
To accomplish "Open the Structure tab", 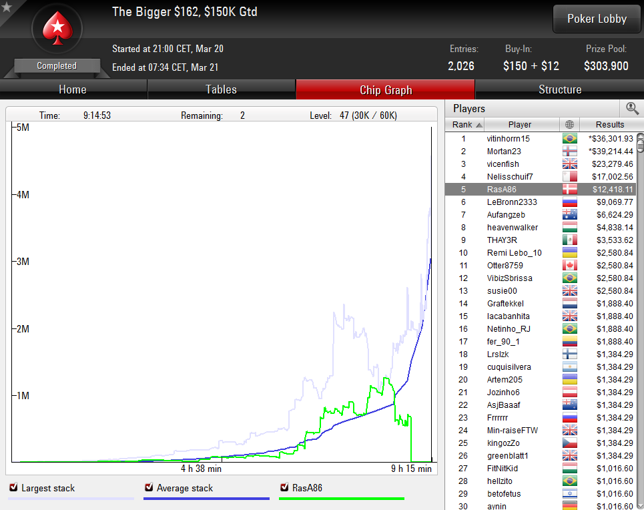I will (560, 89).
